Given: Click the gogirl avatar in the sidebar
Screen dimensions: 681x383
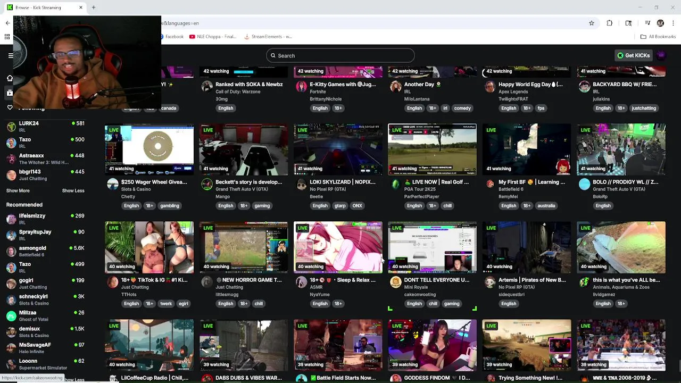Looking at the screenshot, I should coord(11,284).
